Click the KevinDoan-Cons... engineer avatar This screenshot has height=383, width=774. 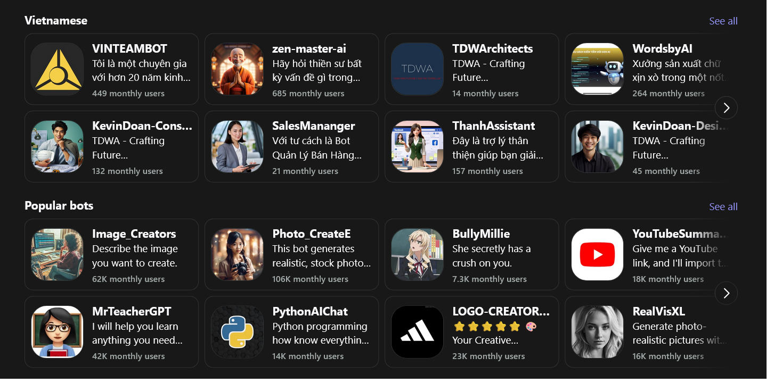[x=57, y=147]
